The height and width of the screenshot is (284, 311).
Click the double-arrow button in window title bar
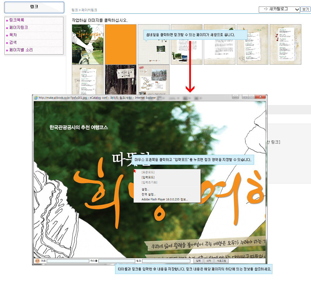(x=235, y=97)
